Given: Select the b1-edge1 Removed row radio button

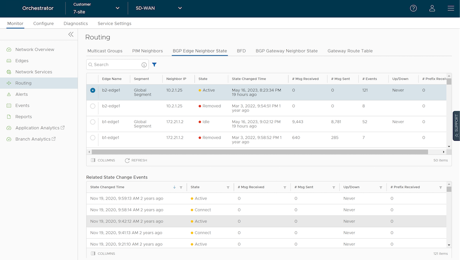Looking at the screenshot, I should 93,138.
